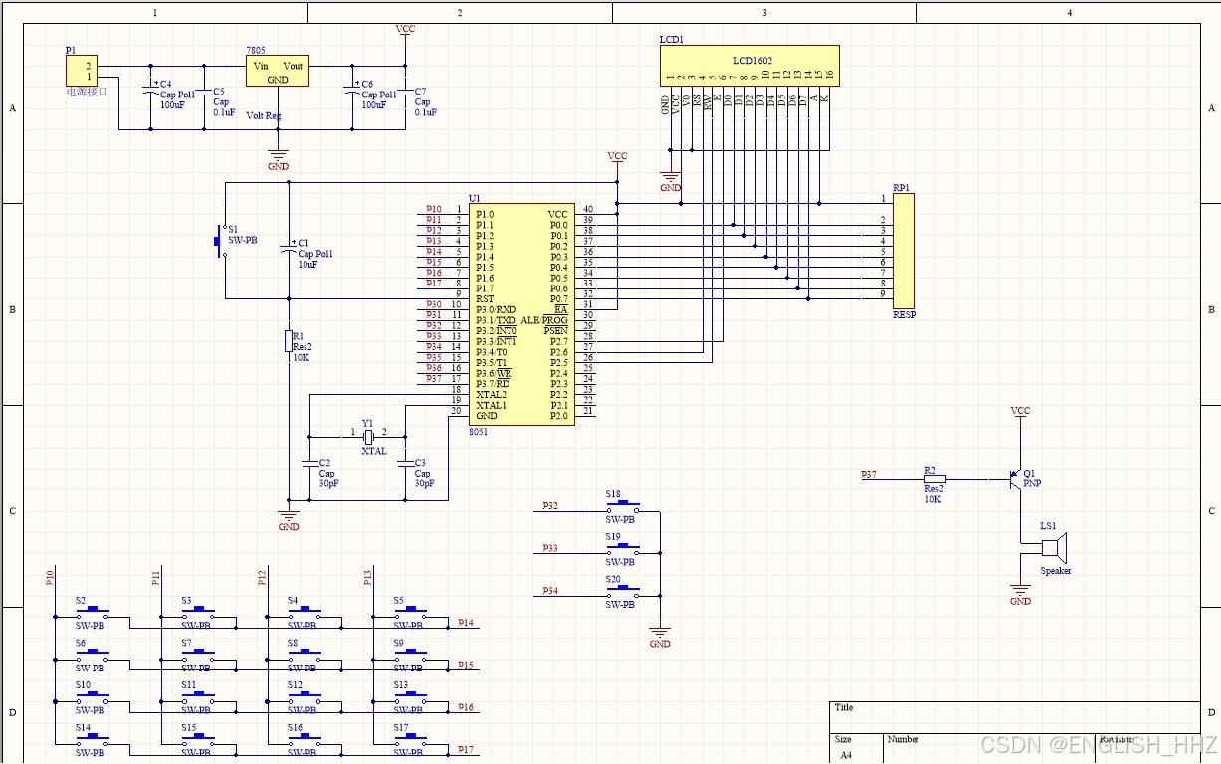Select the GND symbol below the speaker

pos(1020,594)
